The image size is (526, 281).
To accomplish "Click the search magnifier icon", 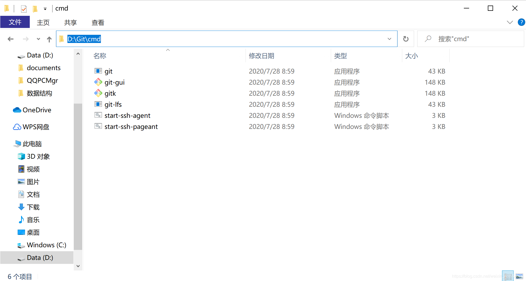I will (x=428, y=39).
